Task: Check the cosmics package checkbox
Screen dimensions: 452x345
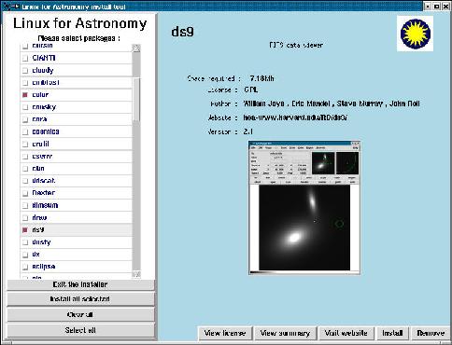Action: pos(25,131)
